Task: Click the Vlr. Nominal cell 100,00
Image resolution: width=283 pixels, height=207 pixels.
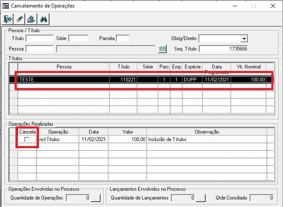Action: [x=248, y=79]
